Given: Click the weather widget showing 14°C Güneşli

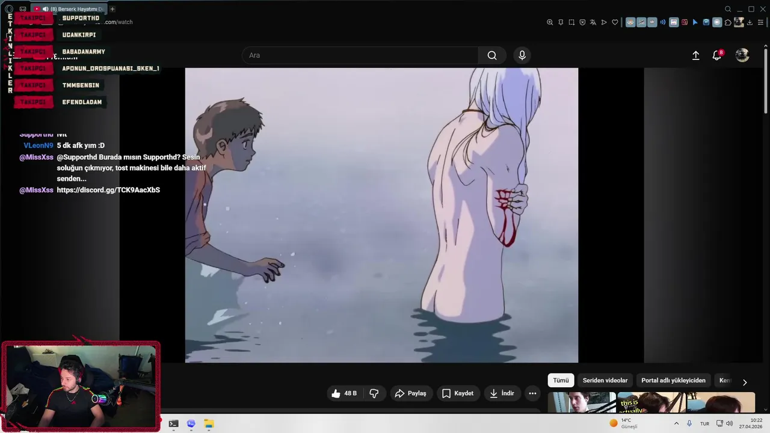Looking at the screenshot, I should (x=623, y=423).
